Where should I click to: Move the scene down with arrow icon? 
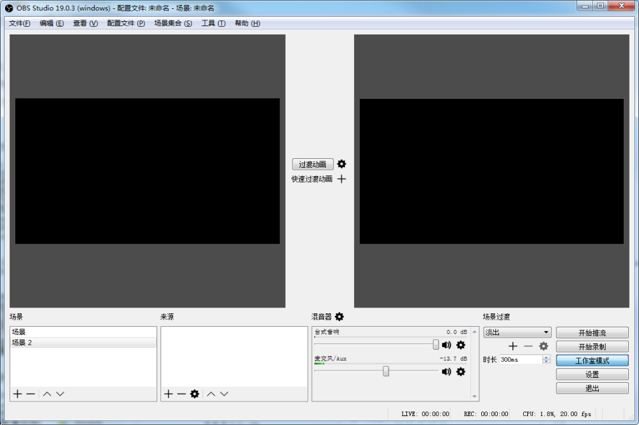[60, 394]
